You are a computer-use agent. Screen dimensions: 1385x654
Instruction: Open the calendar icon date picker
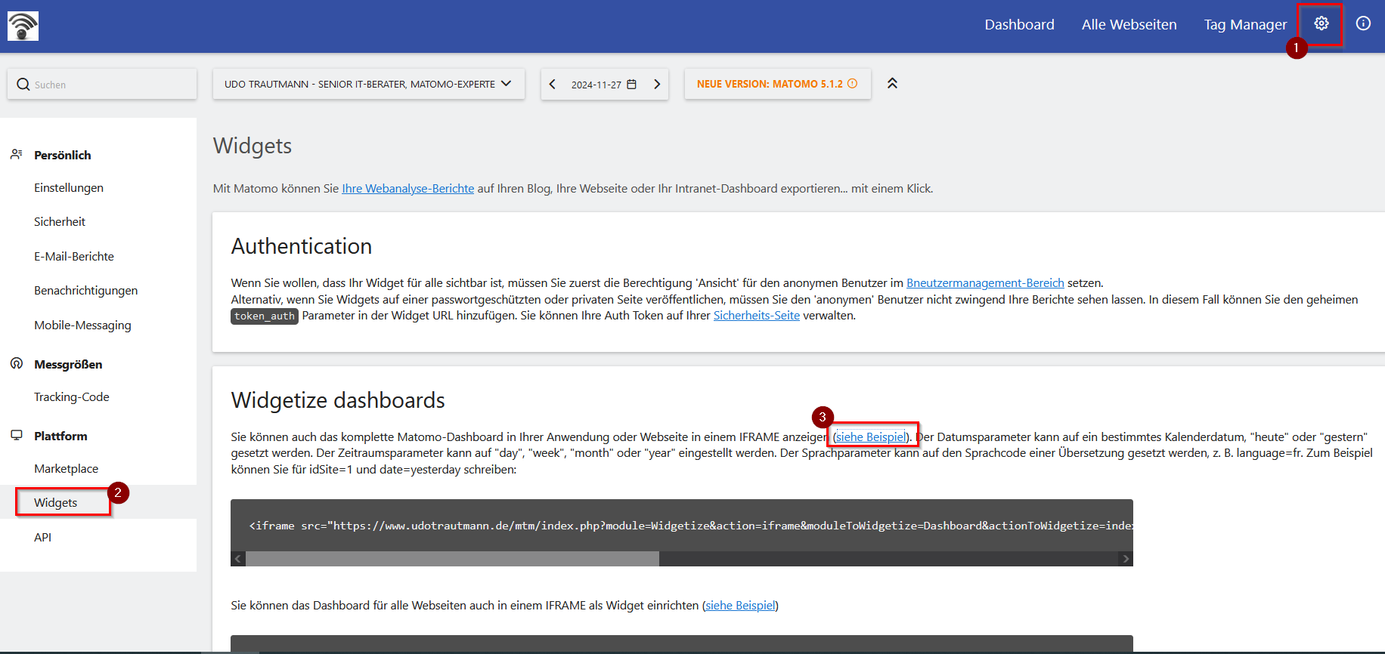[x=632, y=84]
